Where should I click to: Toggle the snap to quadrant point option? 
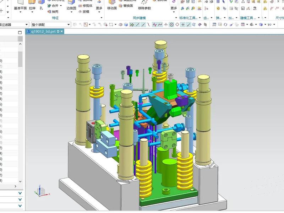click(x=177, y=24)
